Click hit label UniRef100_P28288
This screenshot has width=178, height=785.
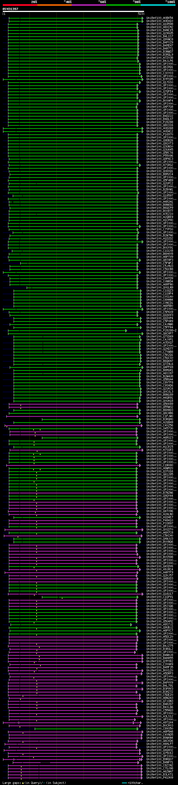click(x=159, y=122)
